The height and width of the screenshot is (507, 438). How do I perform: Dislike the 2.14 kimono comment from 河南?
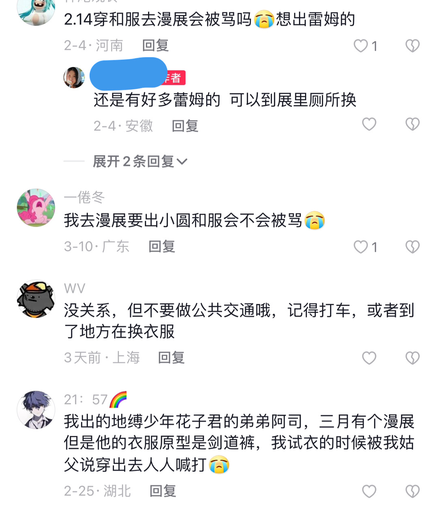coord(412,46)
